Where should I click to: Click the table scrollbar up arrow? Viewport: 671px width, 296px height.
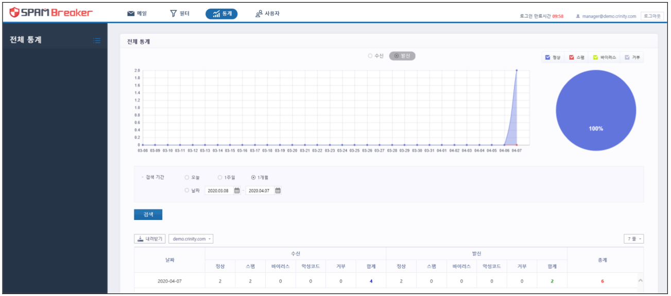click(x=640, y=281)
